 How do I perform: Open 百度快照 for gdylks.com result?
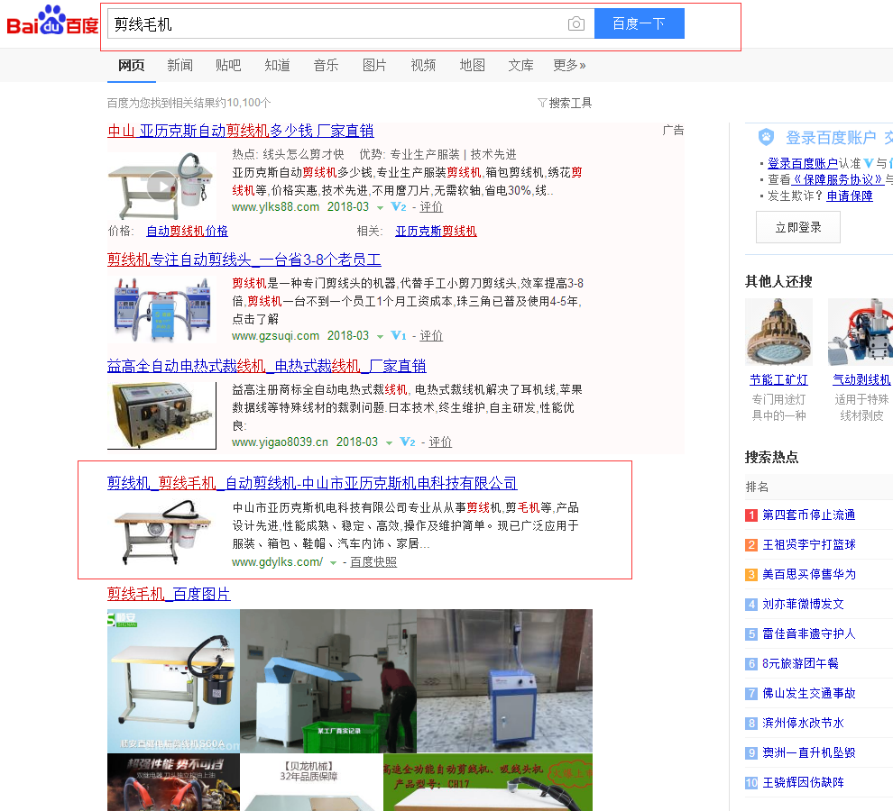[373, 562]
